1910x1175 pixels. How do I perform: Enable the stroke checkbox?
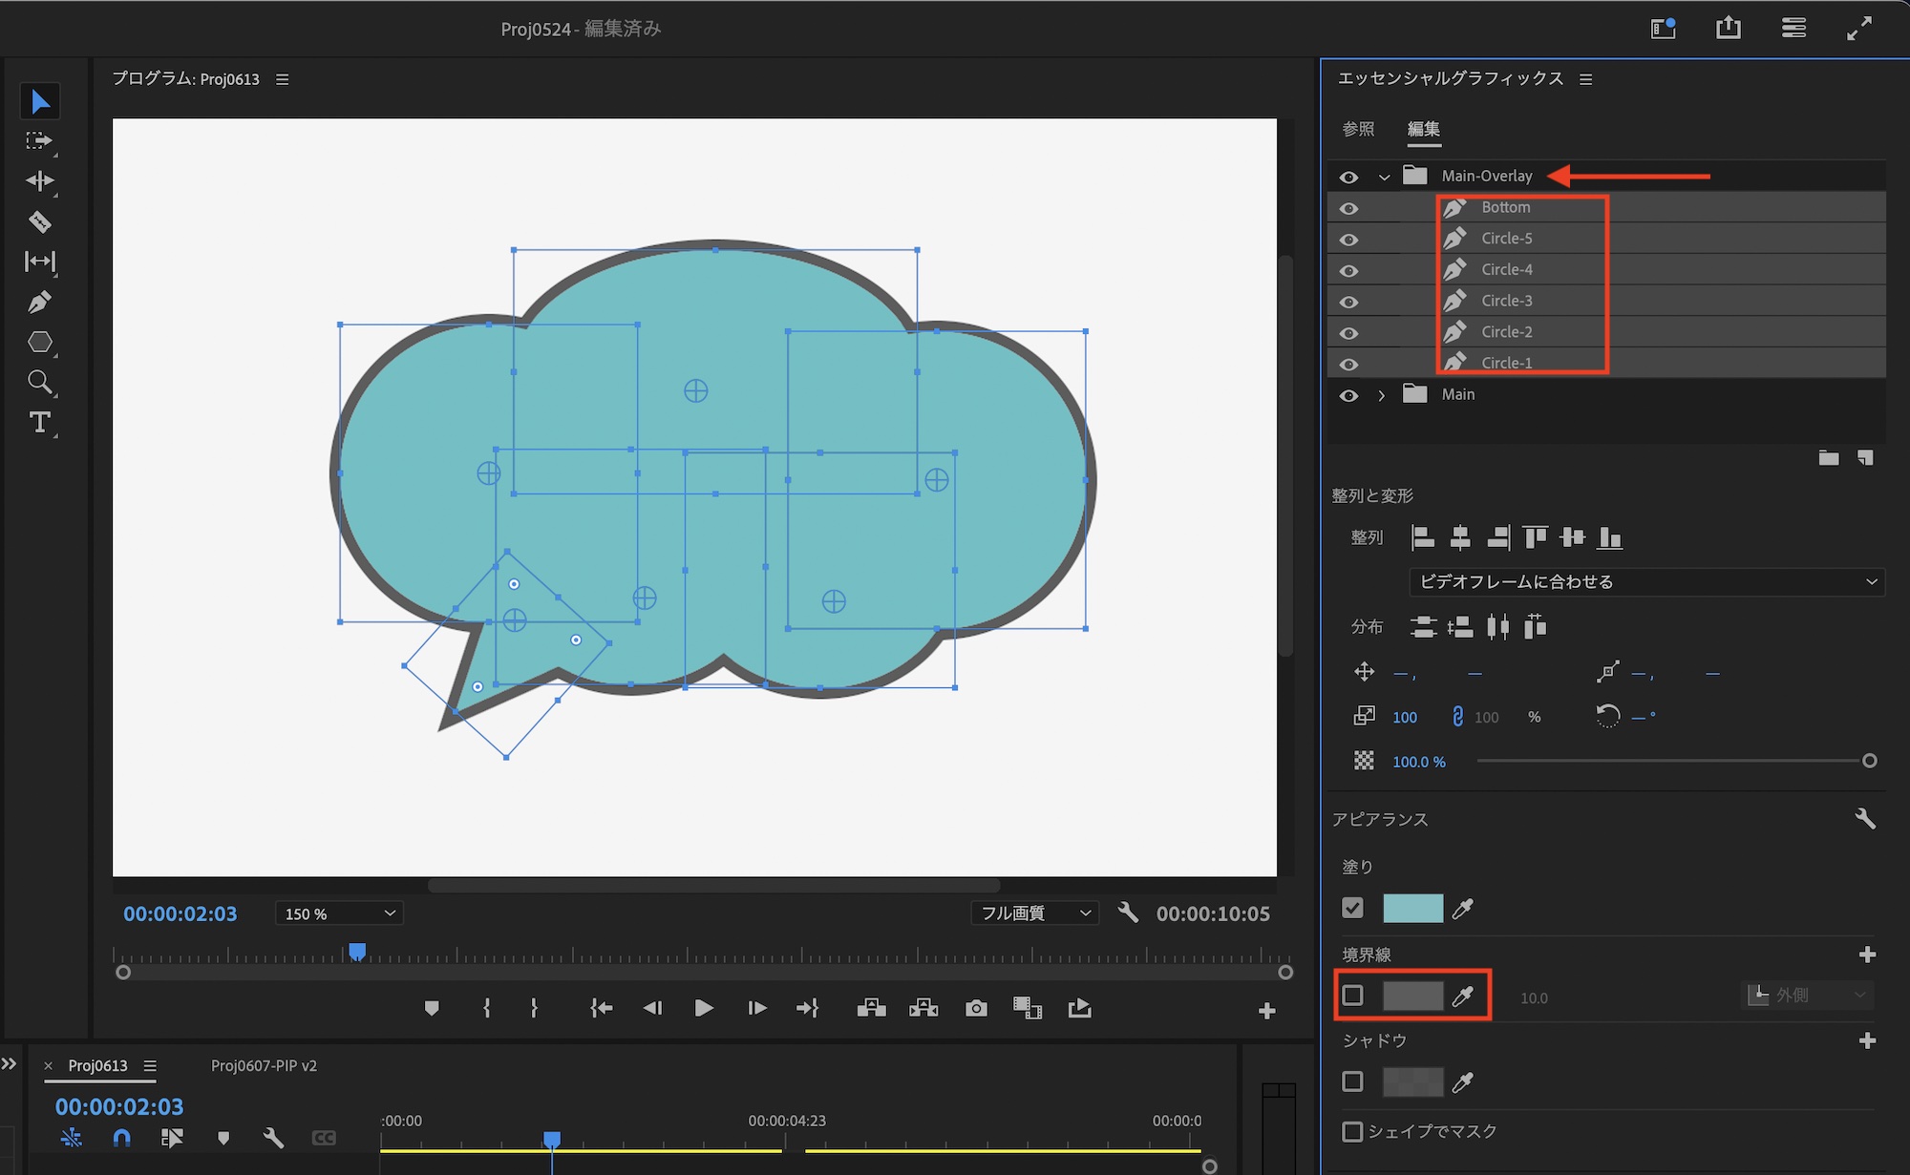tap(1352, 996)
